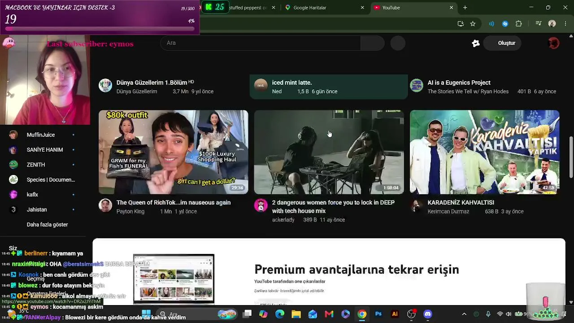This screenshot has width=574, height=323.
Task: Open Adobe Illustrator from the taskbar
Action: pos(395,314)
